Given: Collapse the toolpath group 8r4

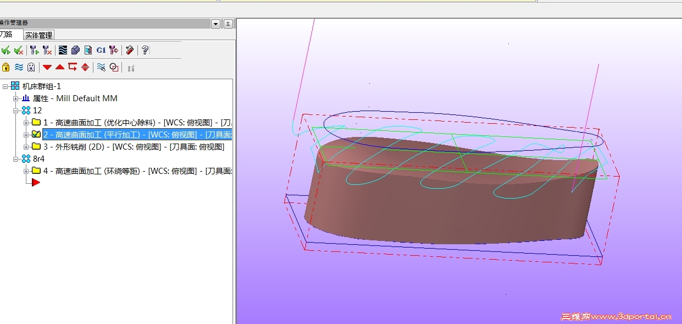Looking at the screenshot, I should pyautogui.click(x=15, y=159).
